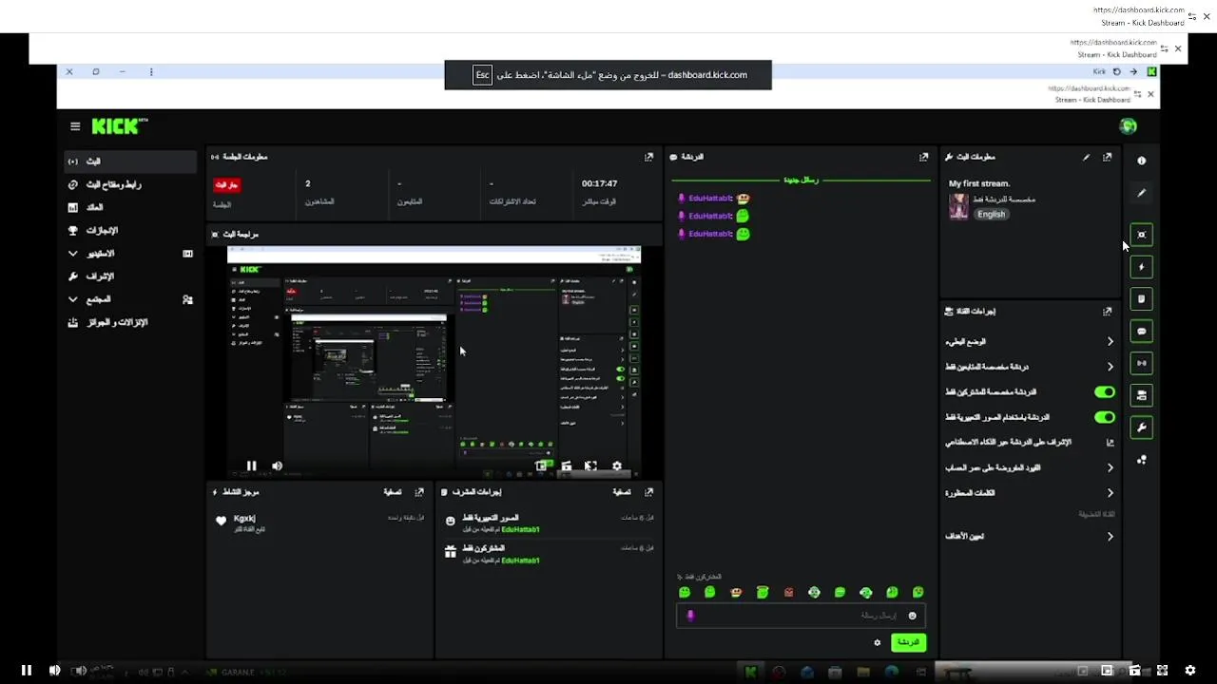
Task: Pause the stream preview player
Action: pyautogui.click(x=251, y=466)
